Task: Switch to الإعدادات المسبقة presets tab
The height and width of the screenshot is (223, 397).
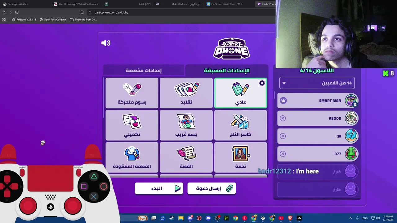Action: click(227, 70)
